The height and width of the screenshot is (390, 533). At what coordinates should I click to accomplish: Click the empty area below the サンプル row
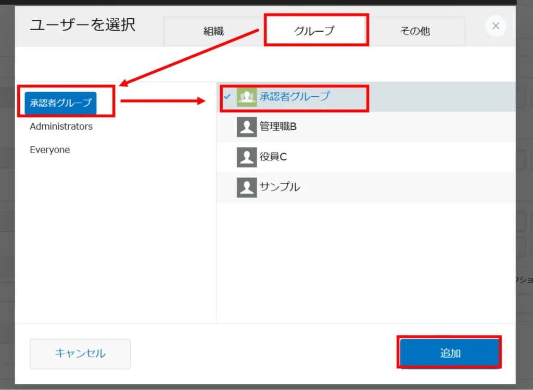[364, 260]
